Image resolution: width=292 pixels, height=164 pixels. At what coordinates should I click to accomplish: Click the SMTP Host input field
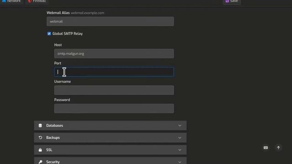coord(114,54)
